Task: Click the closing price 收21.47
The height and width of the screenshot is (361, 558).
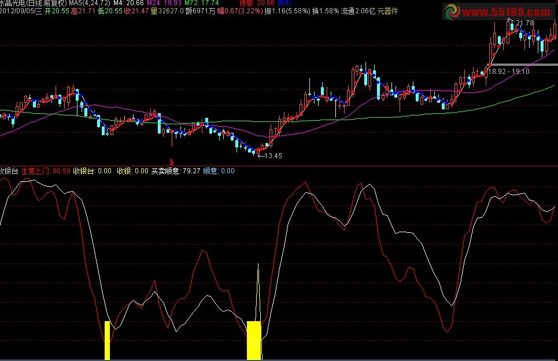Action: point(136,11)
